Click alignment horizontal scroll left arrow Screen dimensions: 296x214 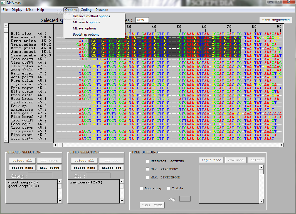pyautogui.click(x=56, y=145)
